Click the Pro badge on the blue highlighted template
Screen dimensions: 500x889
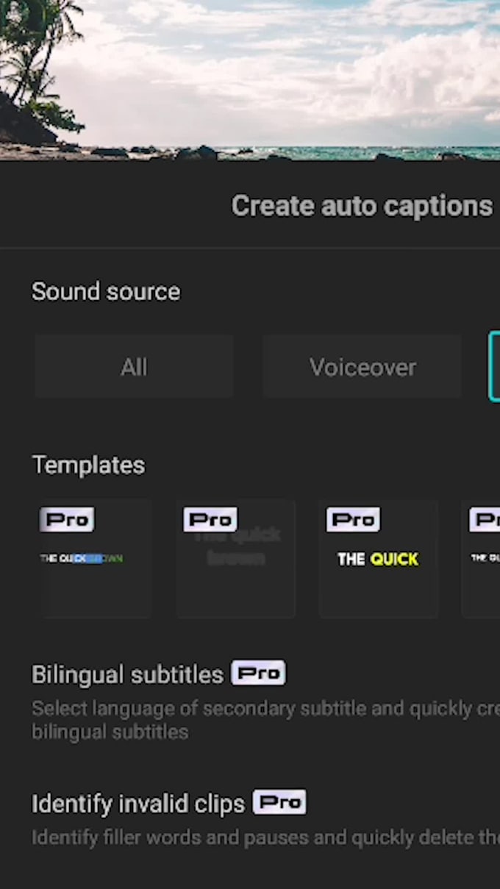click(67, 520)
